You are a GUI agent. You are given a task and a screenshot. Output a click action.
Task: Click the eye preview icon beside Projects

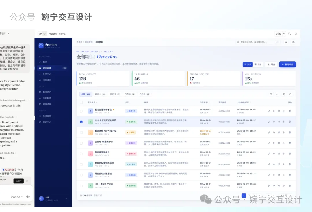click(40, 34)
